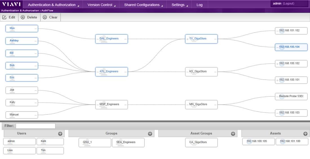310x159 pixels.
Task: Click the Delete toolbar button
Action: pyautogui.click(x=29, y=17)
